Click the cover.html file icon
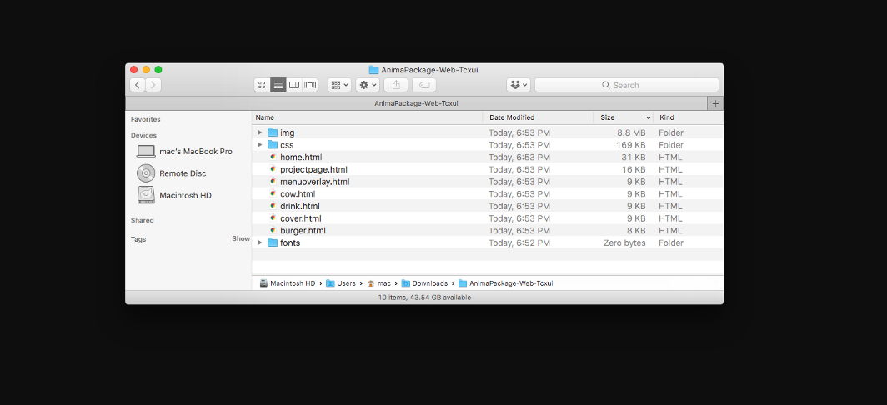 point(273,218)
